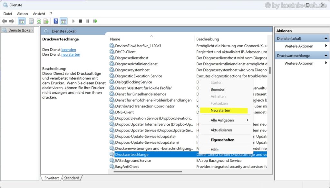This screenshot has height=188, width=330.
Task: Click the Properties sheet toolbar icon
Action: click(31, 21)
